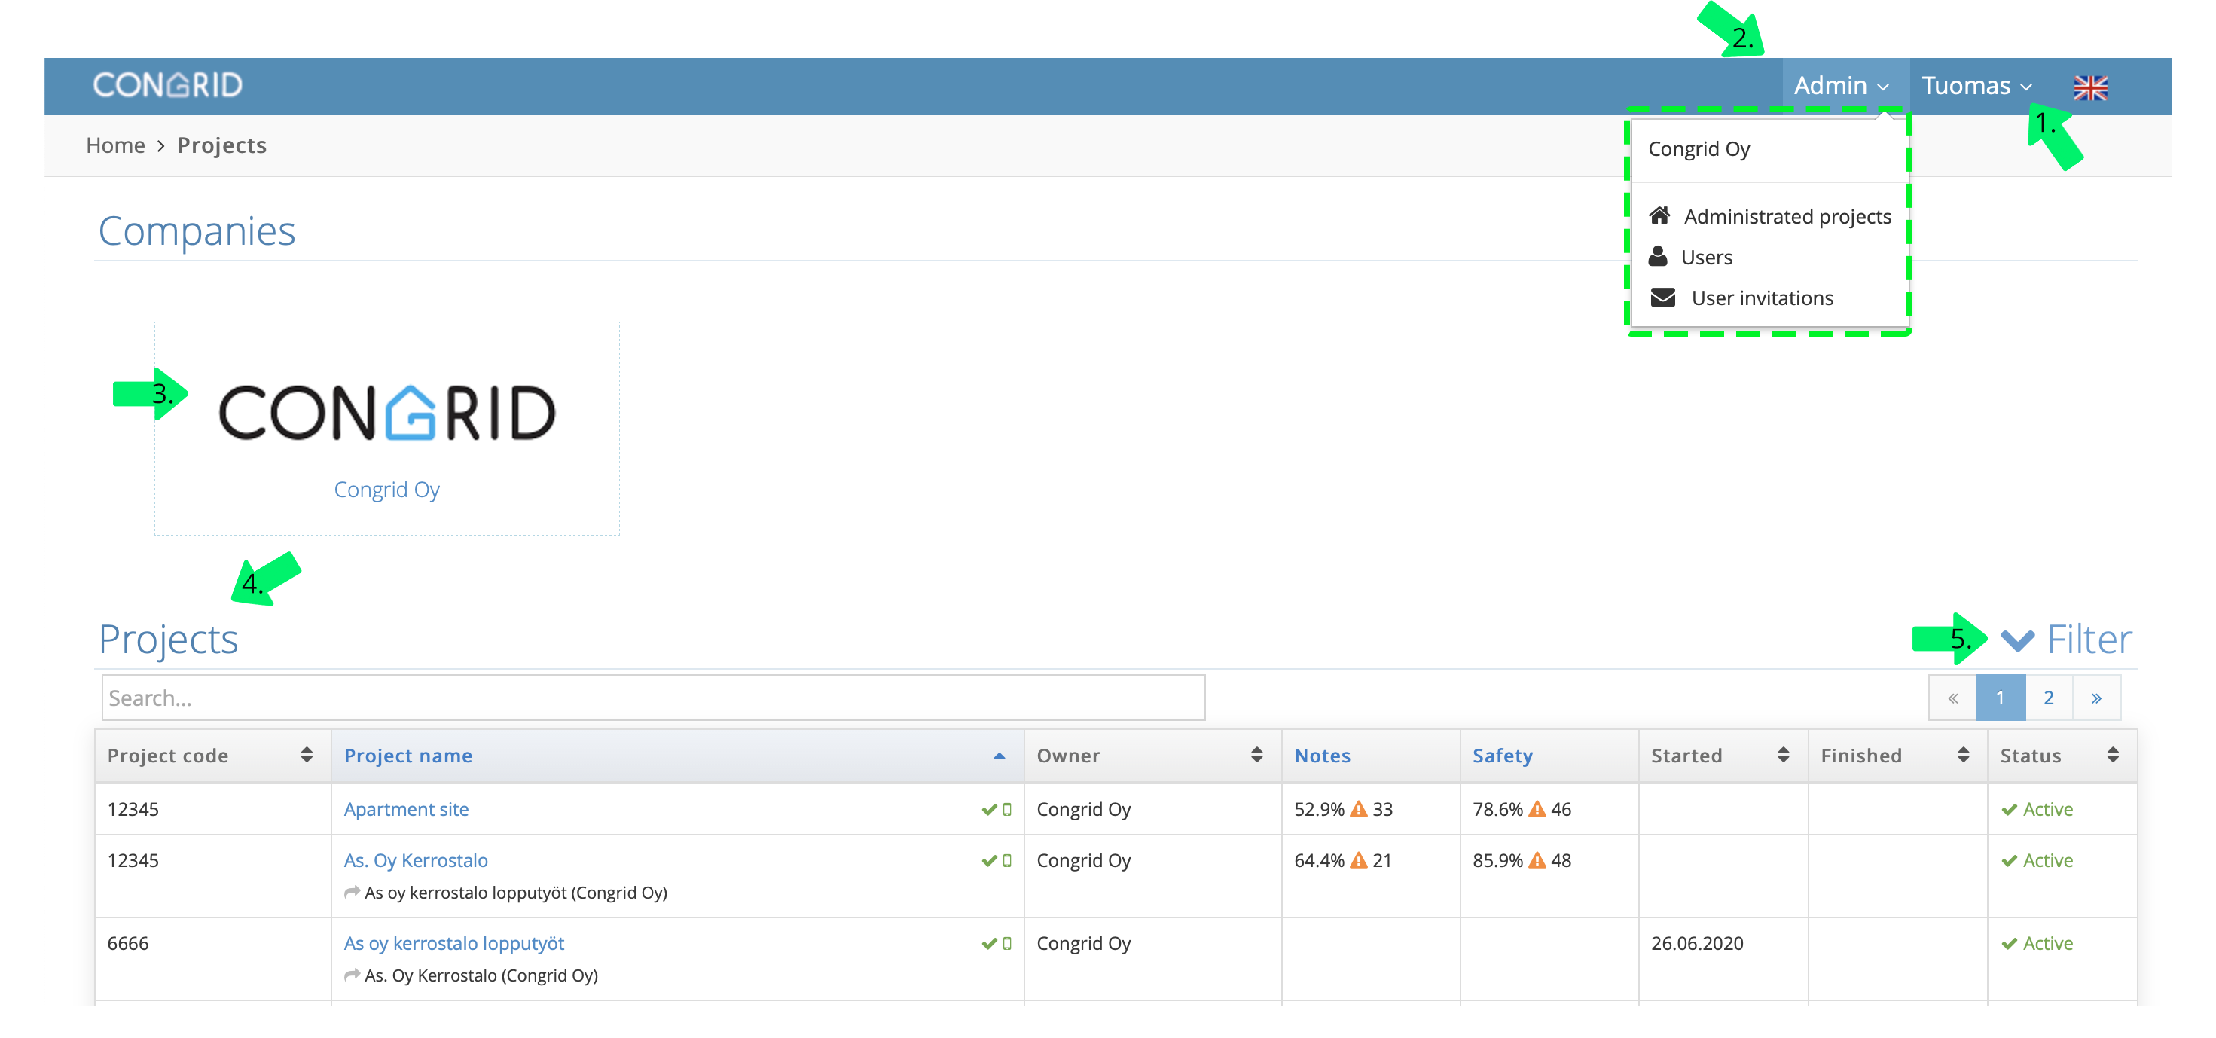Choose Administrated projects menu entry
The image size is (2216, 1038).
[x=1769, y=216]
